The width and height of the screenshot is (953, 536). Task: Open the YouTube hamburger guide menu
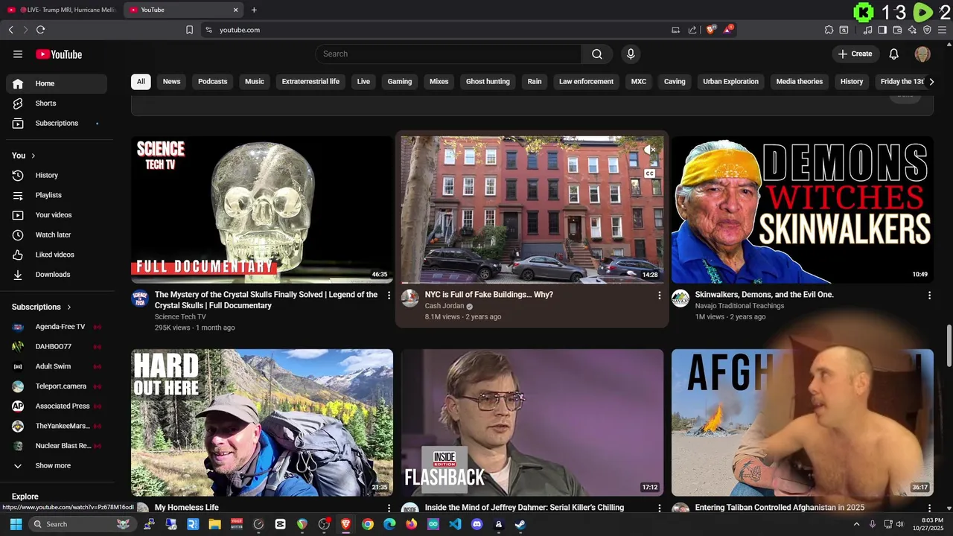pos(18,54)
